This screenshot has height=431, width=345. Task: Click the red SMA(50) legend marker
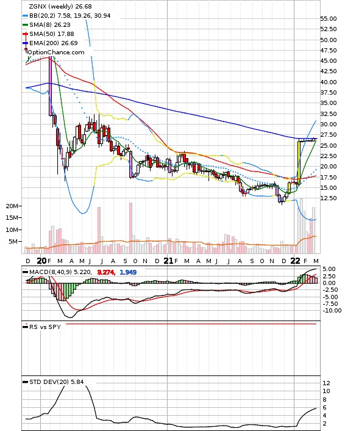(25, 34)
